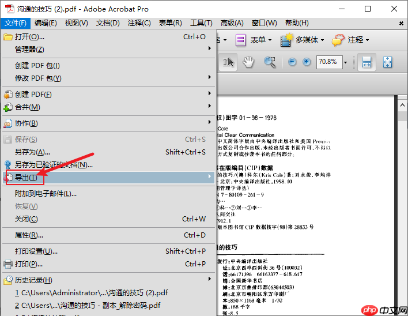
Task: Click the Merge (合并) menu icon
Action: coord(8,107)
